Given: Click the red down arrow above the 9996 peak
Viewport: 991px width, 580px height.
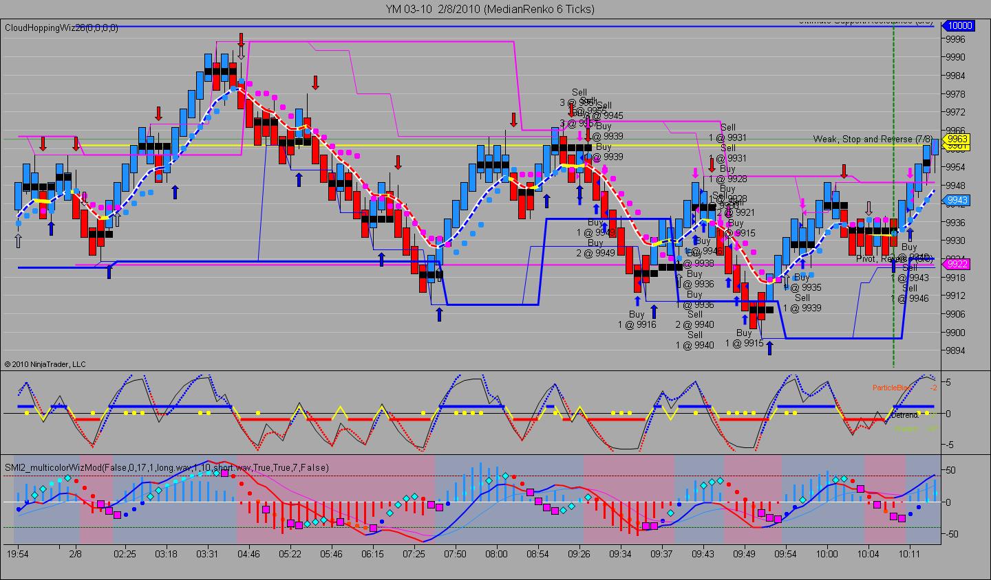Looking at the screenshot, I should (x=241, y=39).
